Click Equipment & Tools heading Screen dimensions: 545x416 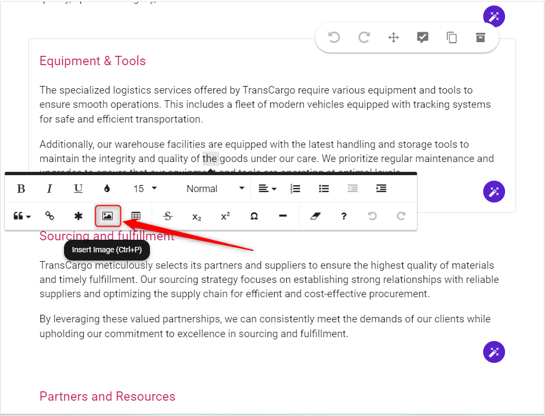point(92,61)
